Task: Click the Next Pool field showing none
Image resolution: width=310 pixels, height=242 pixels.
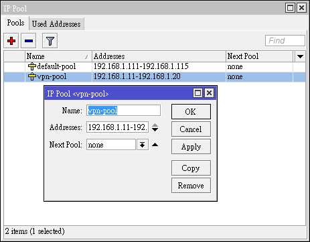Action: (111, 145)
